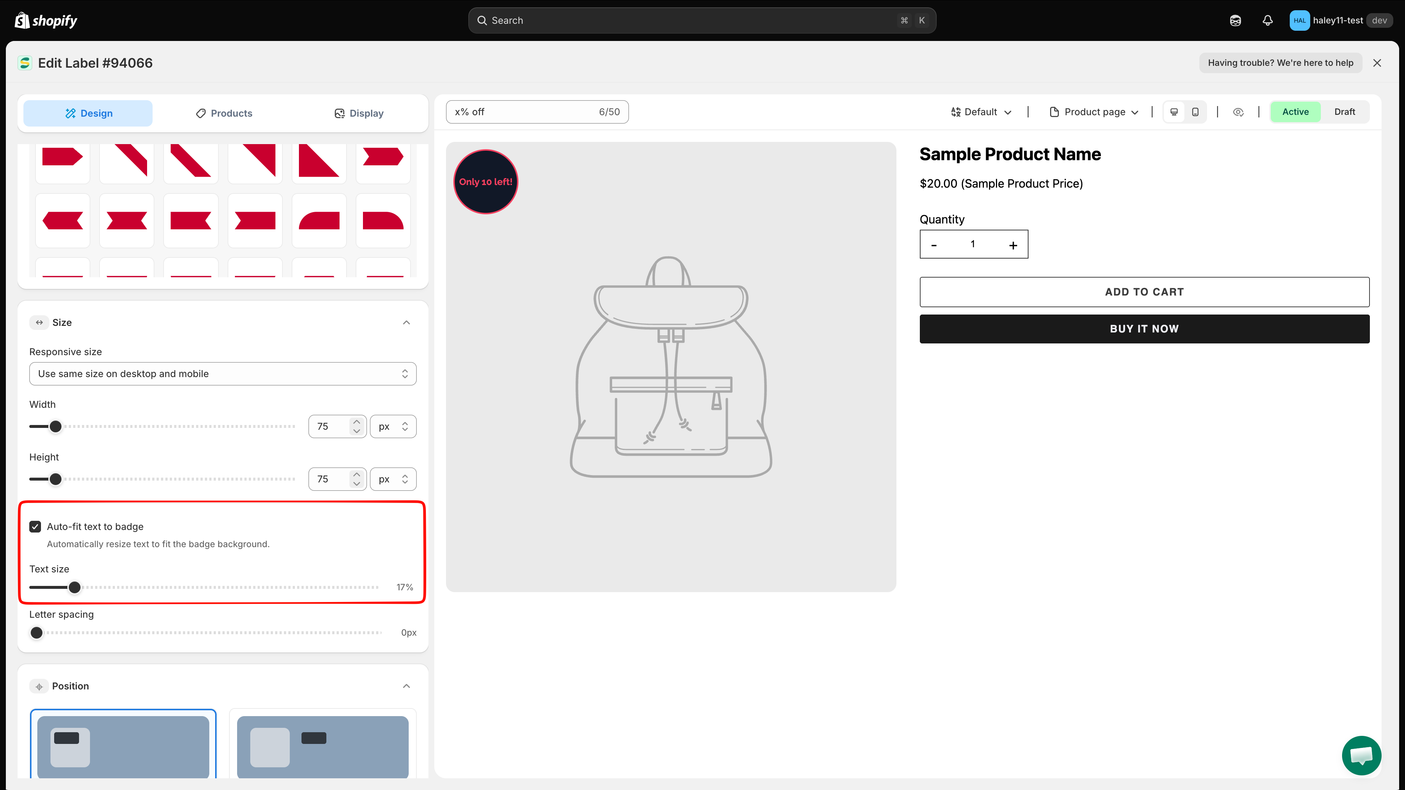Switch to the Display tab
The image size is (1405, 790).
click(358, 113)
